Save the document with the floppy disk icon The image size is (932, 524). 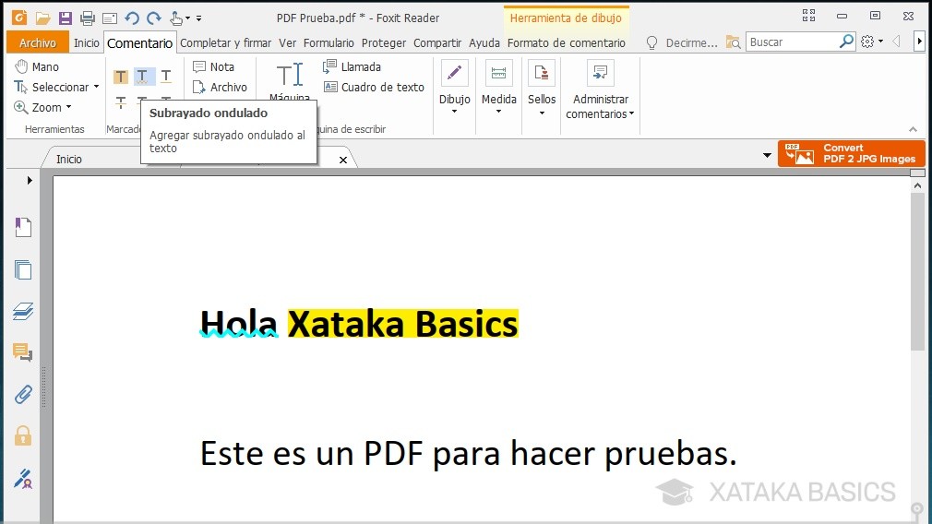click(65, 18)
